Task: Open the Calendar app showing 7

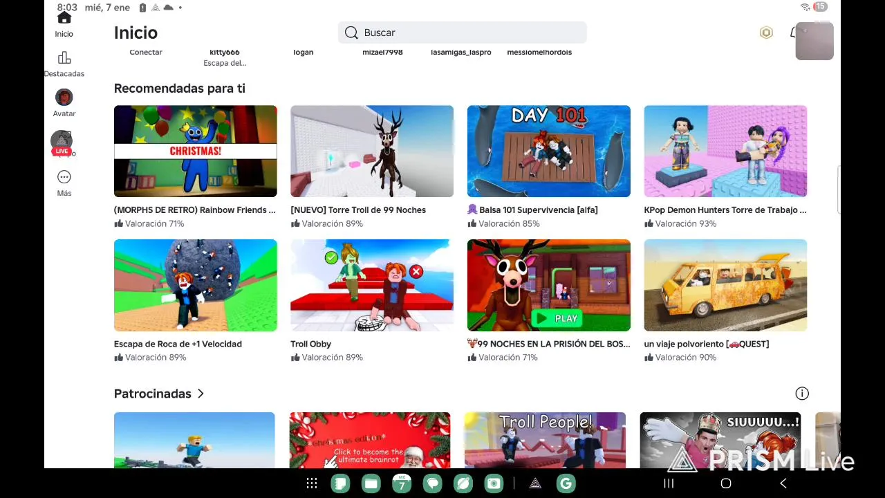Action: (402, 483)
